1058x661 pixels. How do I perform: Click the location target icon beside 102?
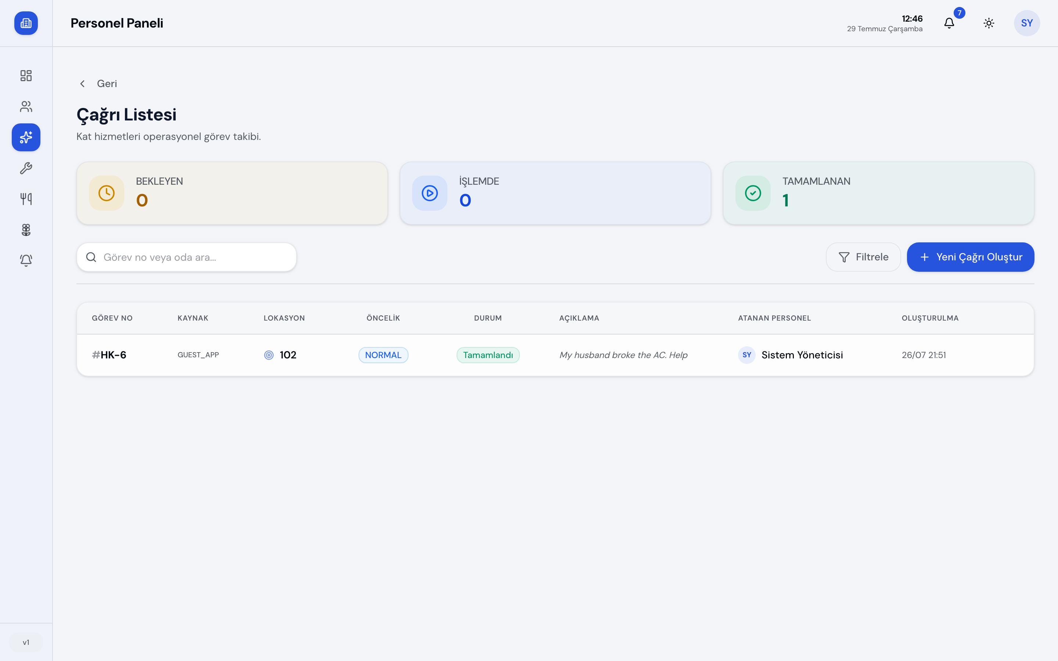(x=269, y=355)
